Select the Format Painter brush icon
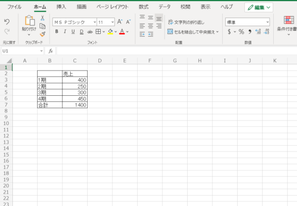 click(42, 34)
